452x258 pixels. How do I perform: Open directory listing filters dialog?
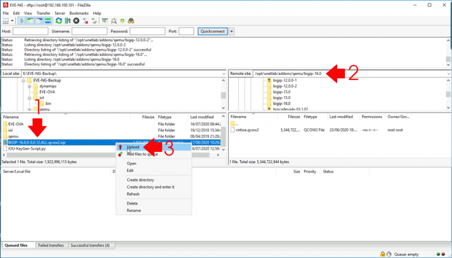[x=105, y=21]
